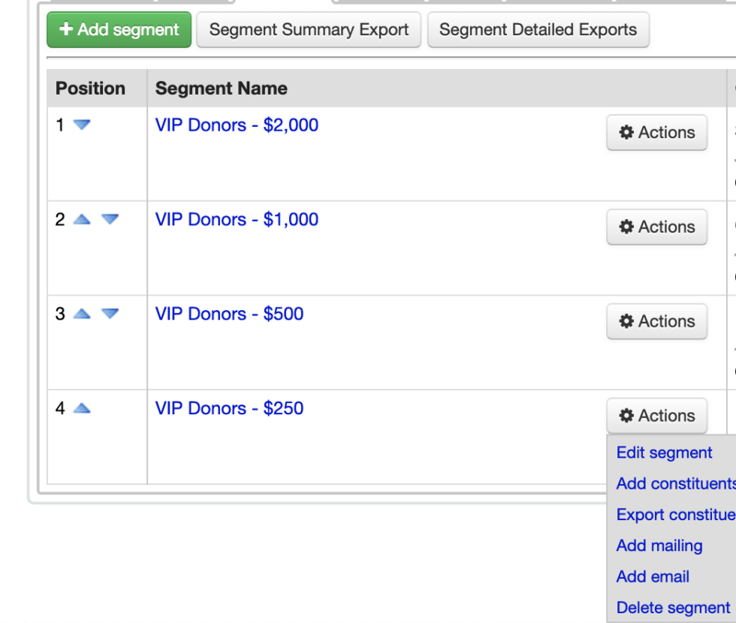Move VIP Donors - $250 up one position
The height and width of the screenshot is (623, 736).
pyautogui.click(x=82, y=409)
